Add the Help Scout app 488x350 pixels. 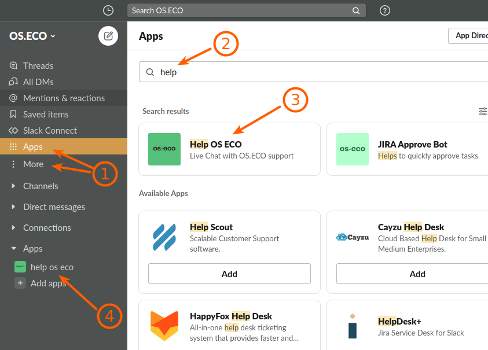pyautogui.click(x=229, y=274)
